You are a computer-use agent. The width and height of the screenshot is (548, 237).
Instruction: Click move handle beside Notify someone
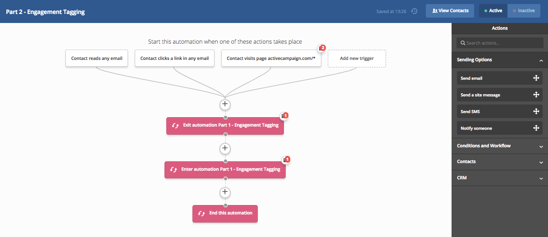[536, 128]
